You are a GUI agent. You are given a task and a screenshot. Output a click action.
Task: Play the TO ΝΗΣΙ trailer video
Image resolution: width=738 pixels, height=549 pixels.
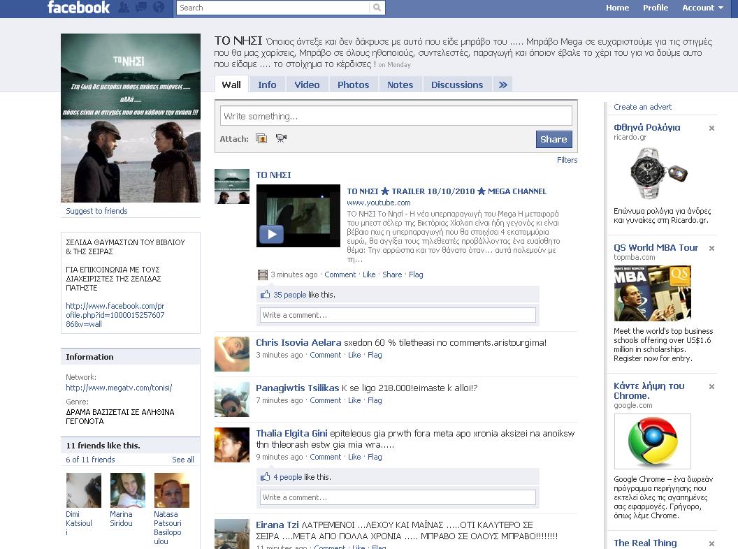click(271, 234)
